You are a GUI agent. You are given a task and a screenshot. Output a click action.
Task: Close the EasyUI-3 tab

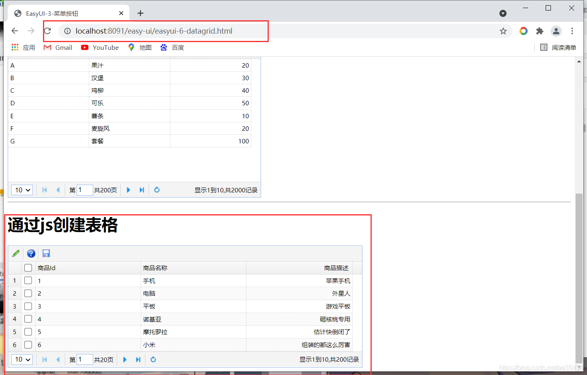coord(121,13)
